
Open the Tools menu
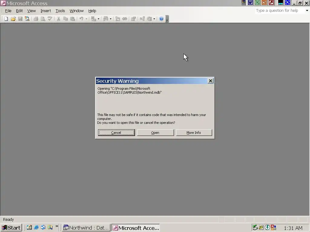tap(60, 11)
